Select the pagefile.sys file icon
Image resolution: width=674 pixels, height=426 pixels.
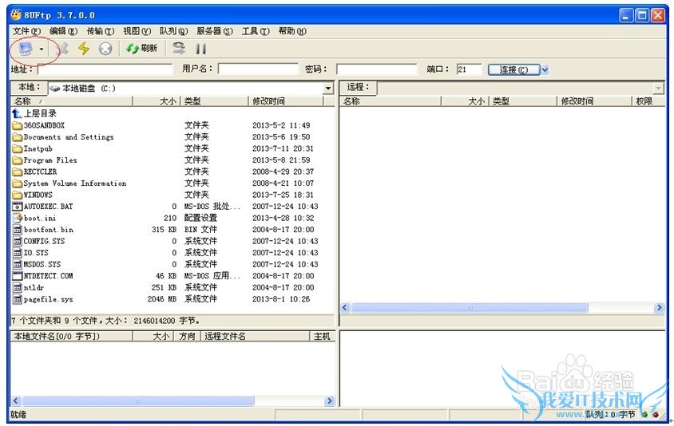click(x=18, y=299)
